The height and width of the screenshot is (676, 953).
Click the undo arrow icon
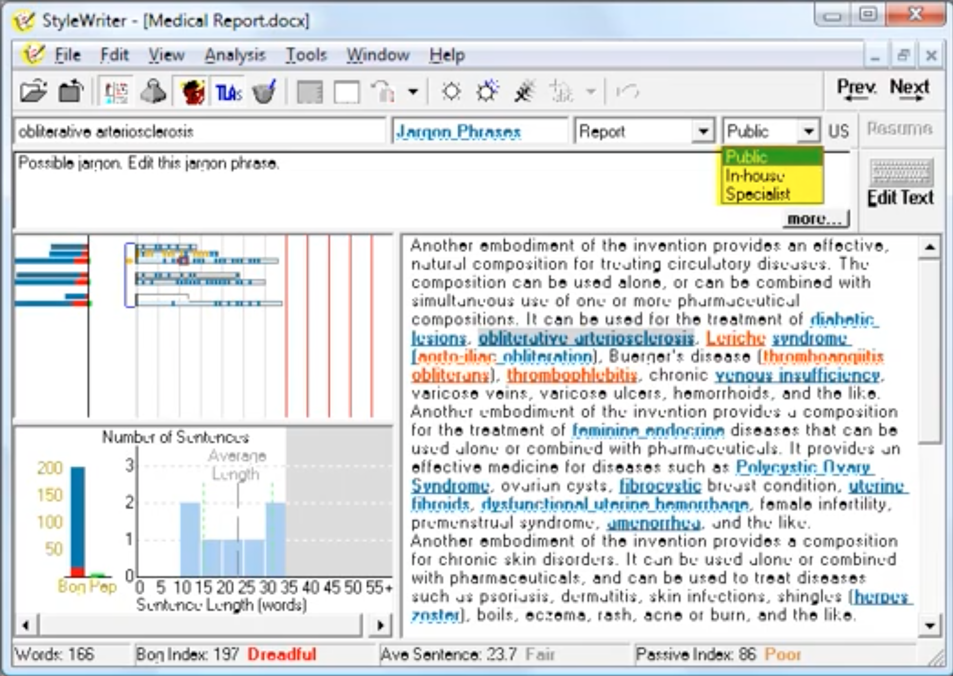tap(627, 91)
